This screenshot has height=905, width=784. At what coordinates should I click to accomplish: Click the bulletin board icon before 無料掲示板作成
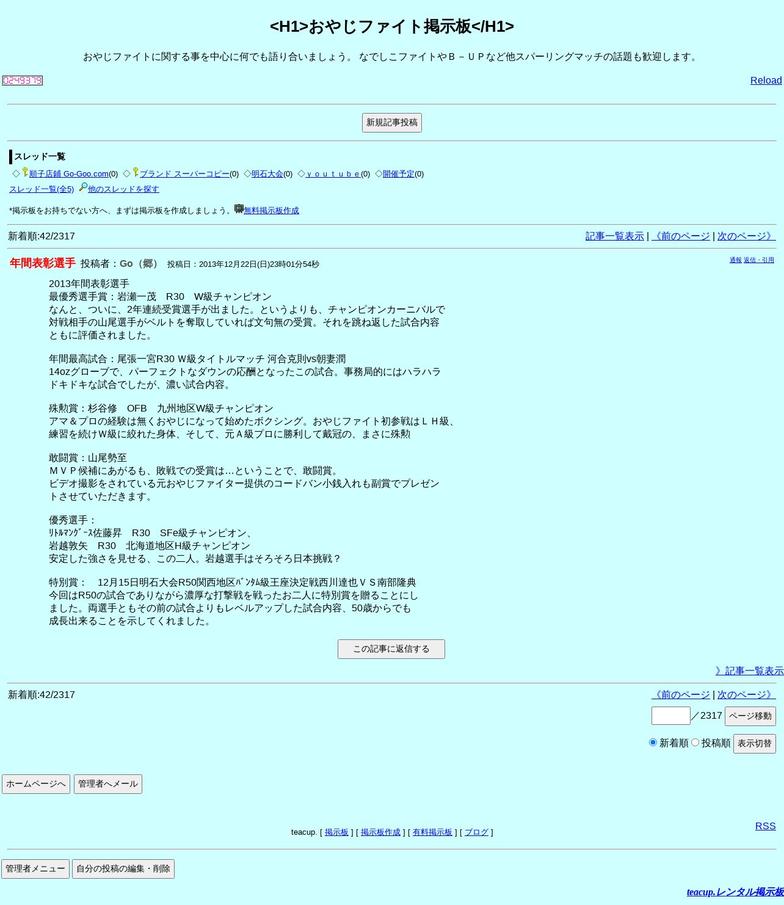pyautogui.click(x=239, y=209)
